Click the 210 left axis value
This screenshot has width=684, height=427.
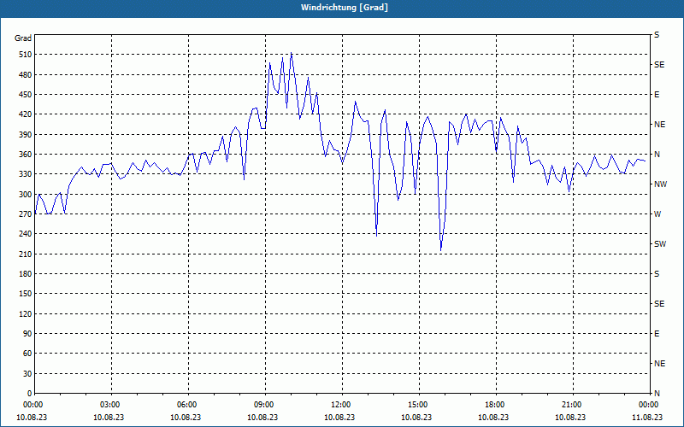(25, 254)
